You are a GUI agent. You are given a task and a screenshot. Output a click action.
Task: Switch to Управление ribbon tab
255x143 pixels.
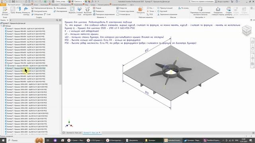click(x=78, y=5)
